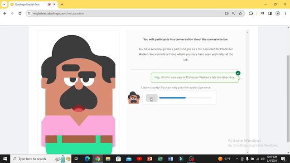Open Mail app from taskbar
The image size is (290, 163).
(129, 159)
